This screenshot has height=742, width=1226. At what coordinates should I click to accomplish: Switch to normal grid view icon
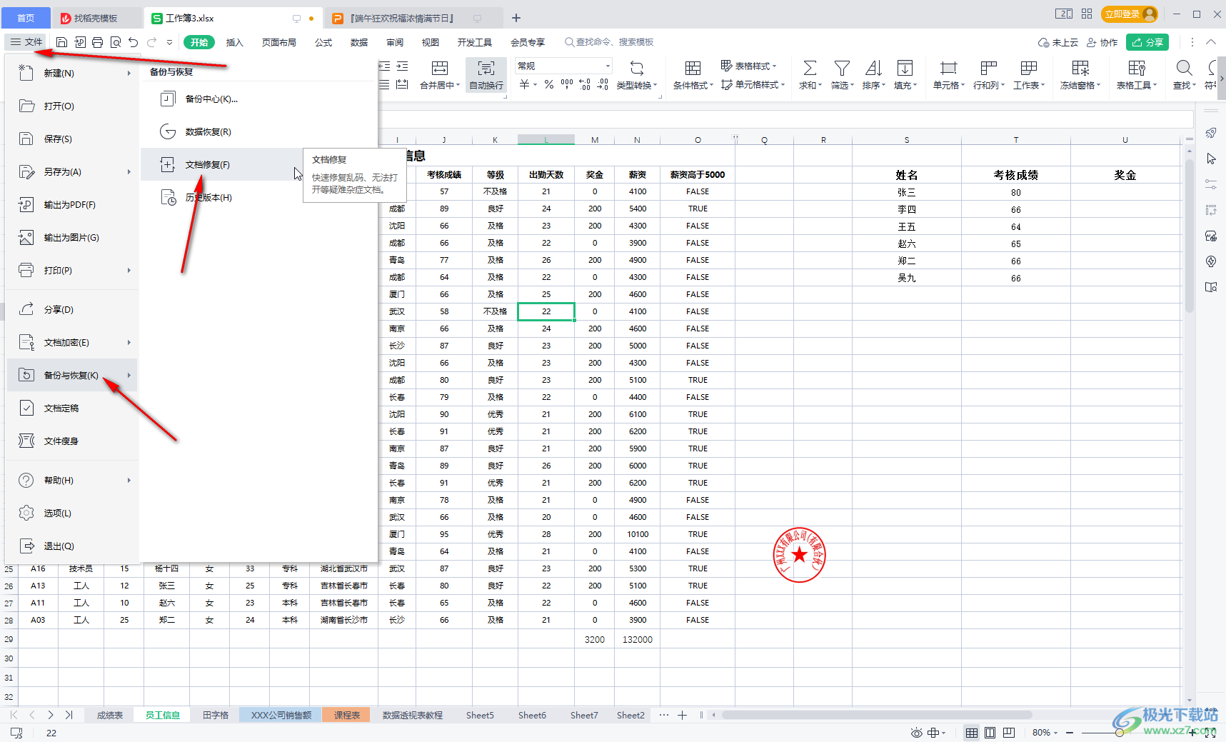[972, 733]
